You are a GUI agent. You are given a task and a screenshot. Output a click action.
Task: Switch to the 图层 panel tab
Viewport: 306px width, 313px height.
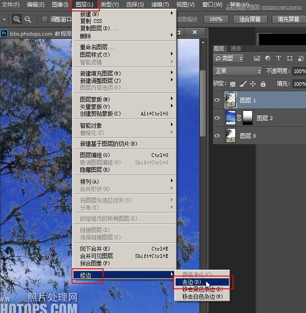[219, 48]
